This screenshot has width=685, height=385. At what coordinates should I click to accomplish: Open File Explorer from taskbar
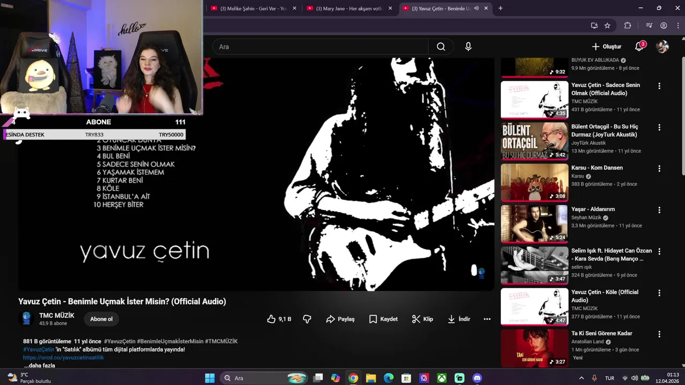point(371,378)
